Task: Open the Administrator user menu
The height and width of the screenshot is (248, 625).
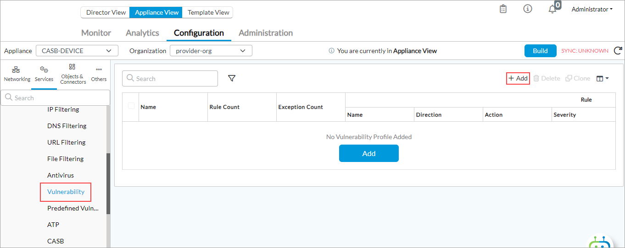Action: click(x=592, y=9)
